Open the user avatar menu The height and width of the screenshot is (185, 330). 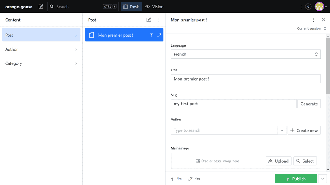tap(321, 7)
